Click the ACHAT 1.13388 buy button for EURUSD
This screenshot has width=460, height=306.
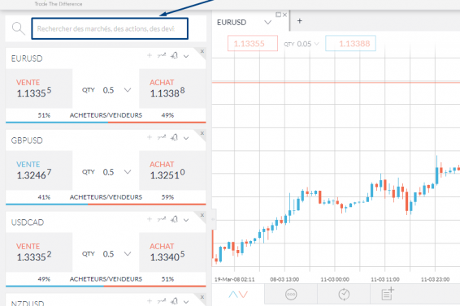[x=172, y=88]
